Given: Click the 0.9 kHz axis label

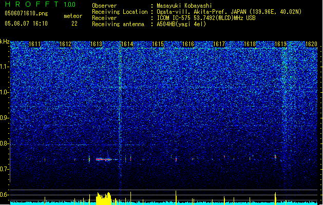Looking at the screenshot, I should tap(4, 118).
